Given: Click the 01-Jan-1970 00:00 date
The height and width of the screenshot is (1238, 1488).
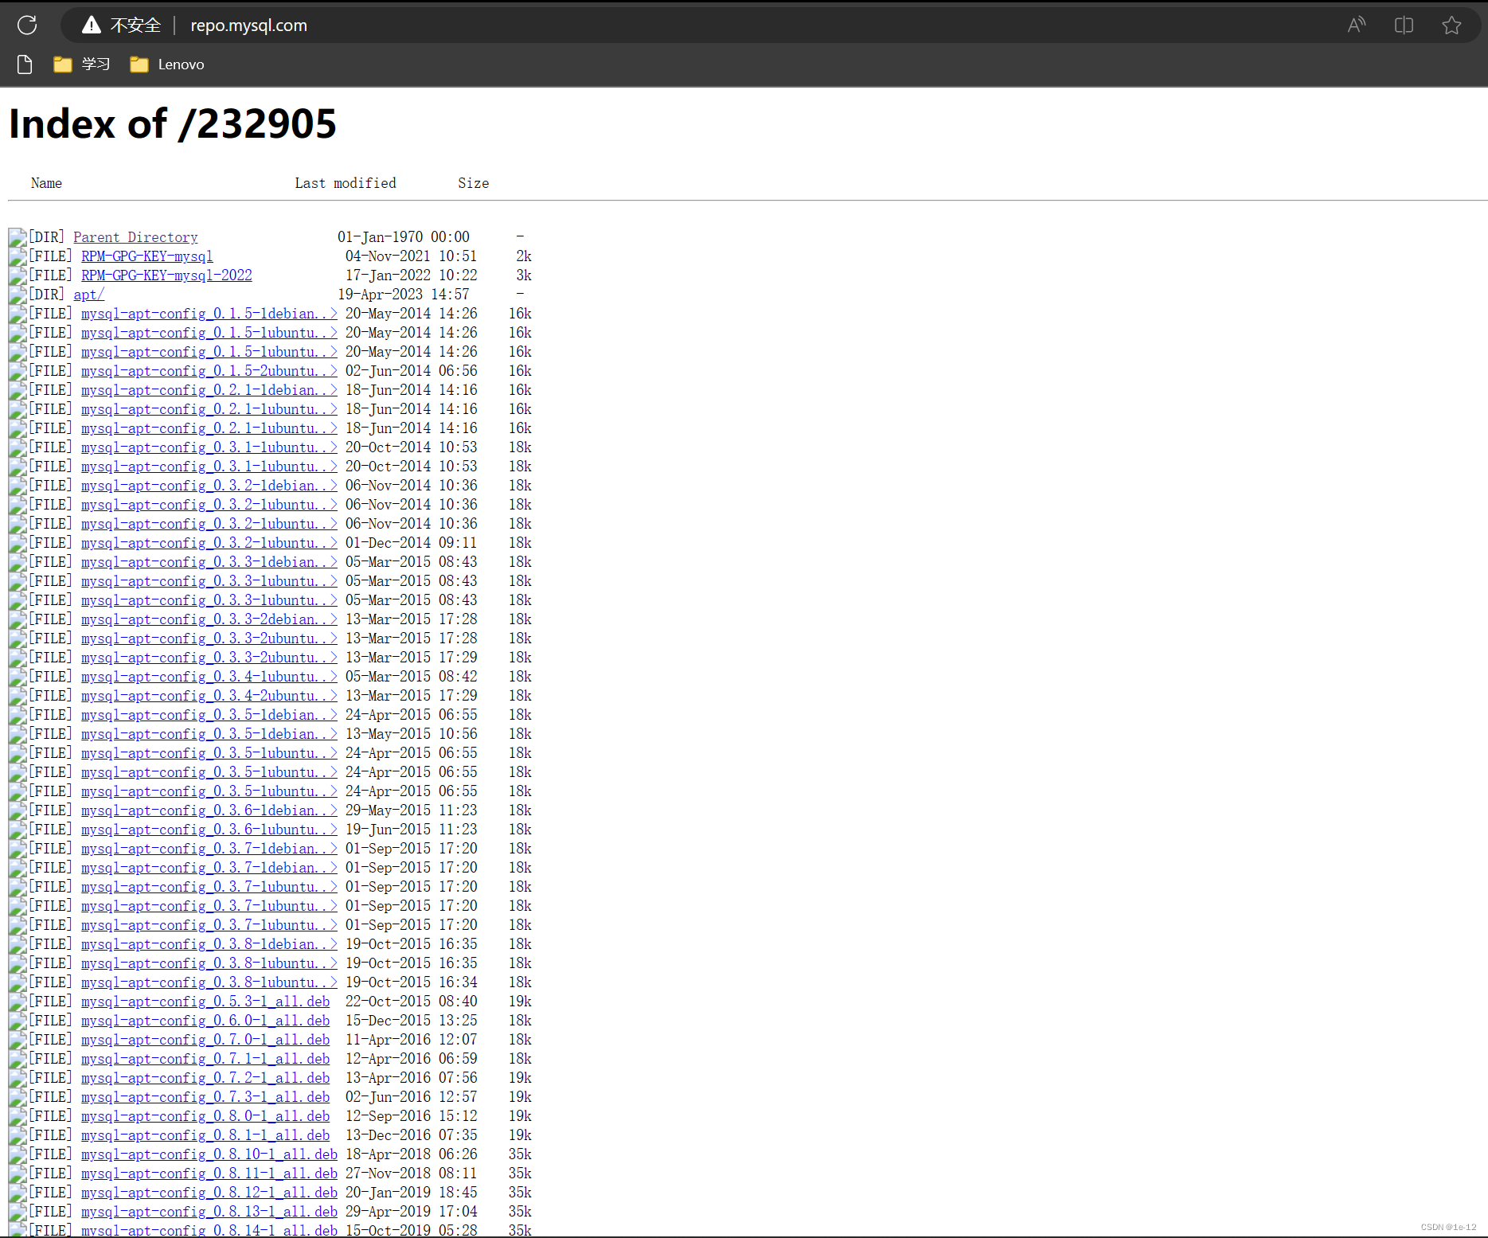Looking at the screenshot, I should 404,237.
